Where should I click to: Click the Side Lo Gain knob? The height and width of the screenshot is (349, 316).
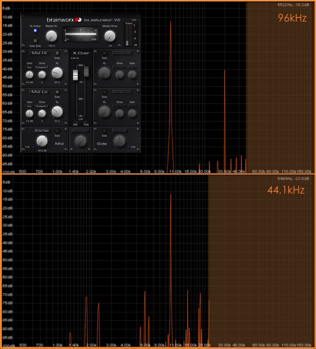(x=132, y=114)
